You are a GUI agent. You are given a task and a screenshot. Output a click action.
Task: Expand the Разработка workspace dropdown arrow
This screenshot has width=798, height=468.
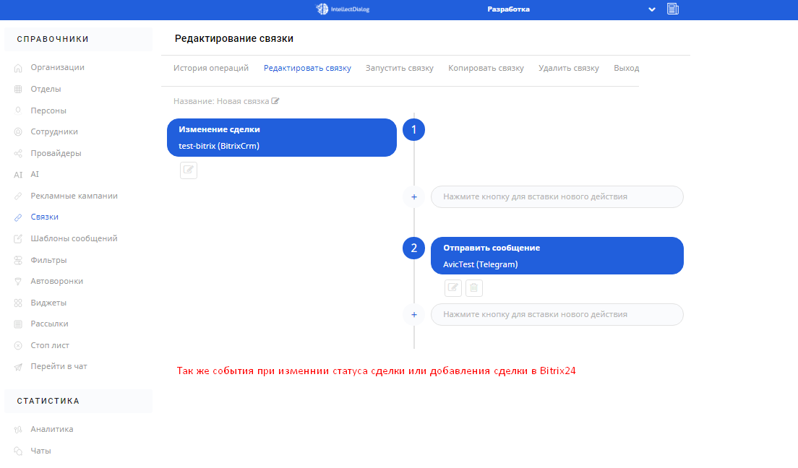[x=651, y=9]
